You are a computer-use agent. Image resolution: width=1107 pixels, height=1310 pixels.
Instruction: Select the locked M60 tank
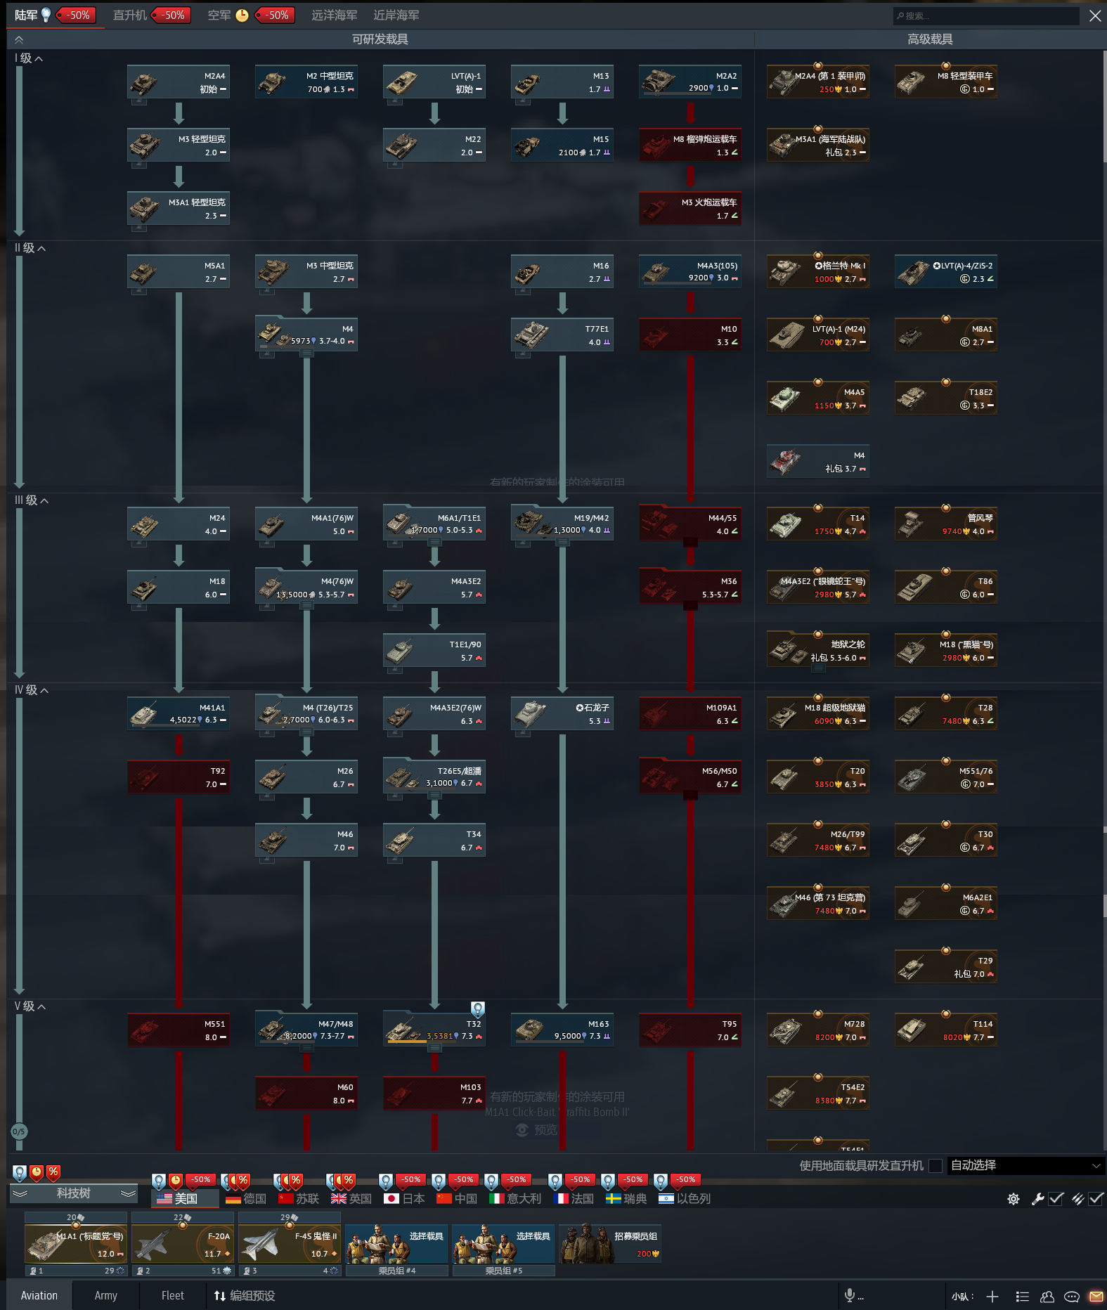(306, 1094)
